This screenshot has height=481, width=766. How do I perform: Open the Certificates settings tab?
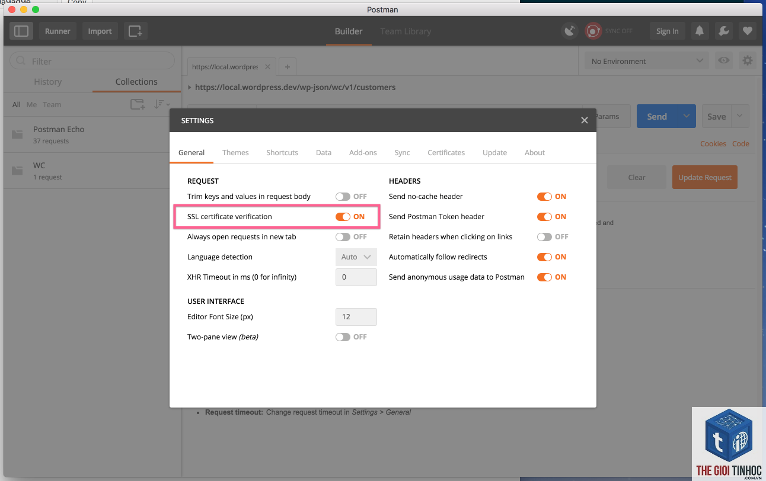click(446, 152)
